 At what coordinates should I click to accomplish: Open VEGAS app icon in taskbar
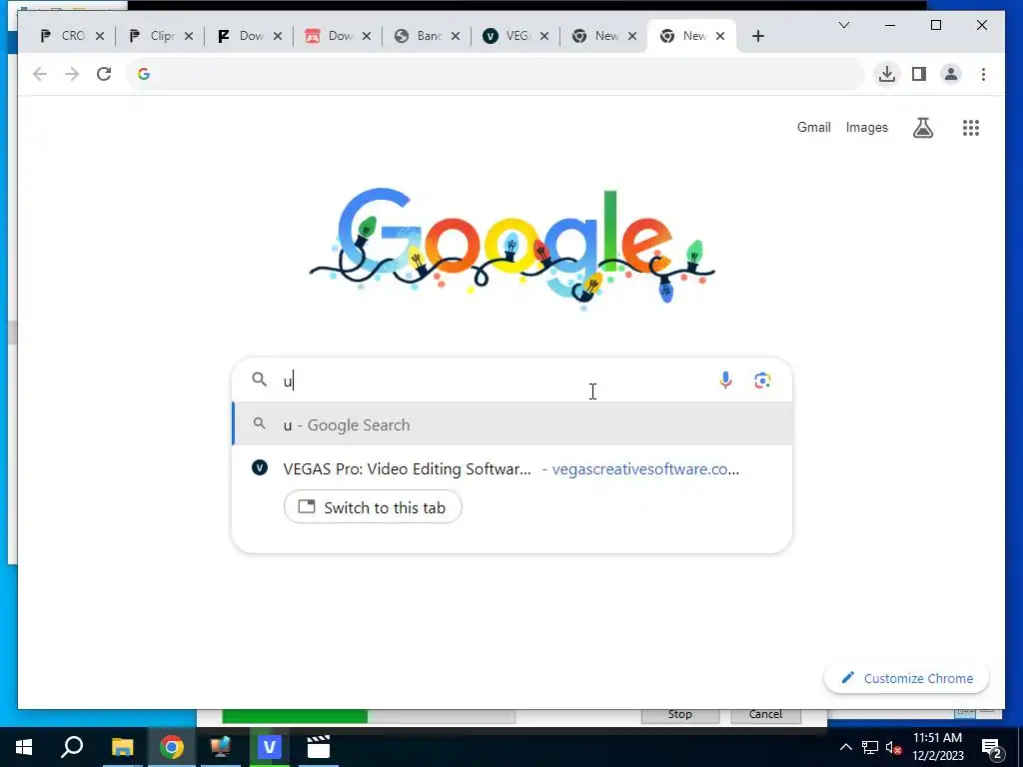point(270,747)
